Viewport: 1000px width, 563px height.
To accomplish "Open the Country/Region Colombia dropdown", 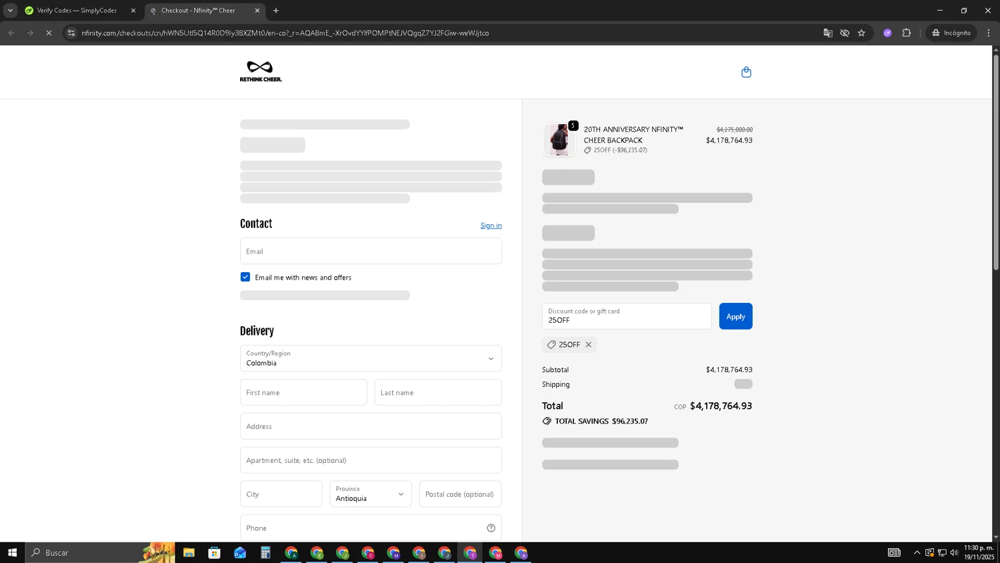I will [x=371, y=358].
